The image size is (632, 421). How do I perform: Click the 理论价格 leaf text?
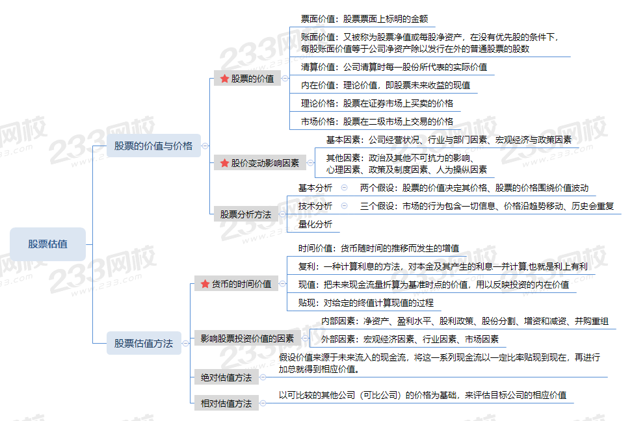click(x=377, y=103)
